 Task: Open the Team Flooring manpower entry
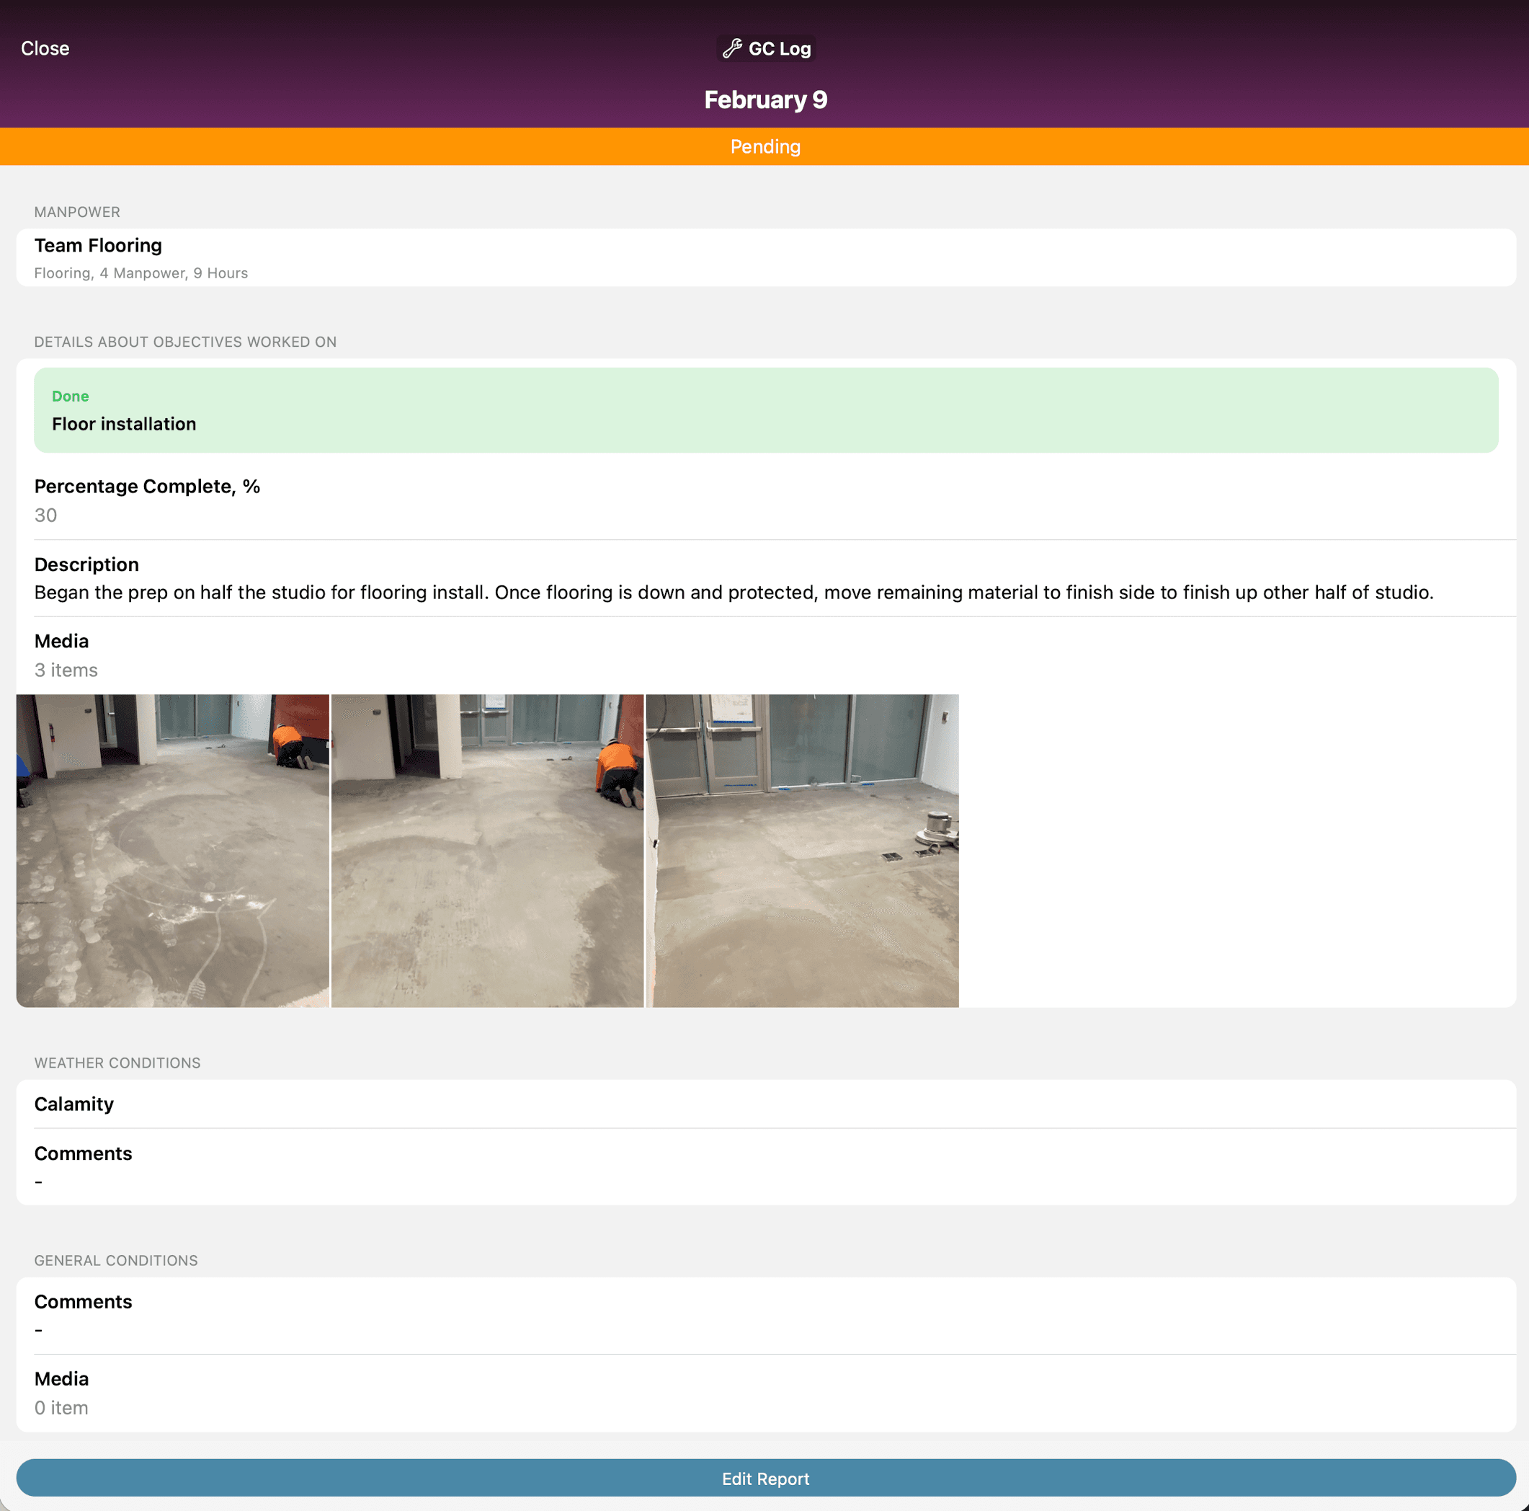click(x=764, y=257)
